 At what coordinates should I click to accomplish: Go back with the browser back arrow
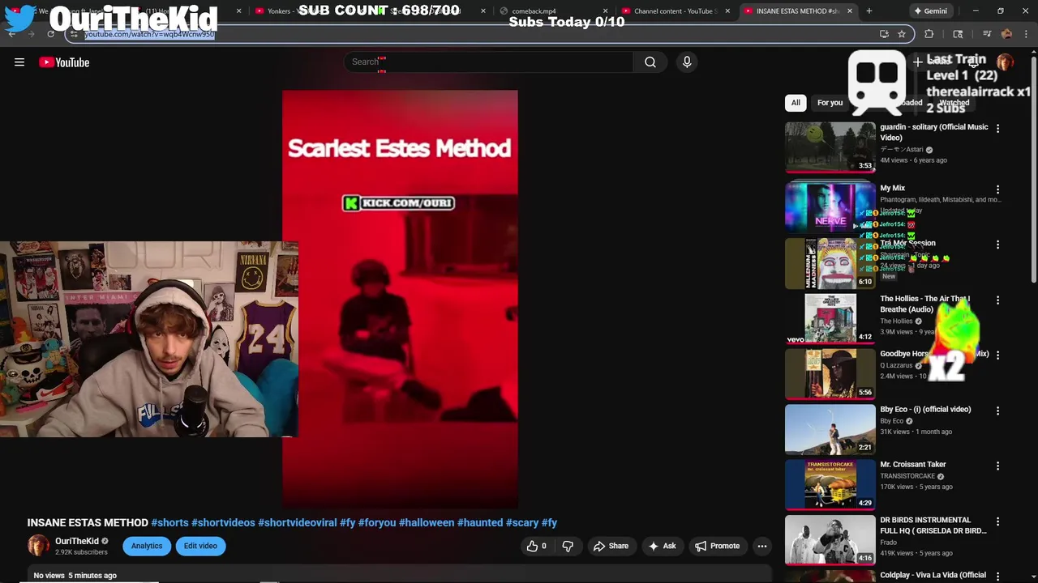pos(12,34)
